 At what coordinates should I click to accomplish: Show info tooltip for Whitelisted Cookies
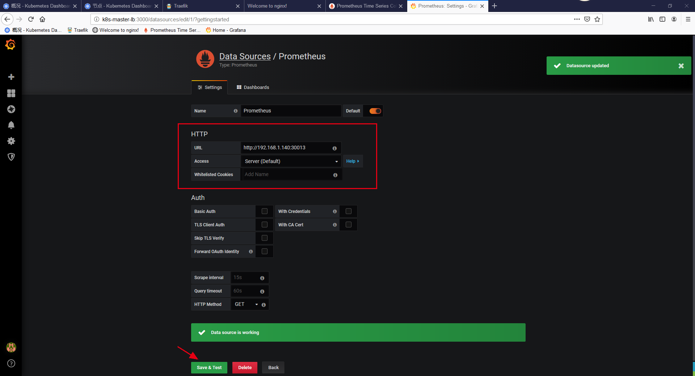pos(335,175)
